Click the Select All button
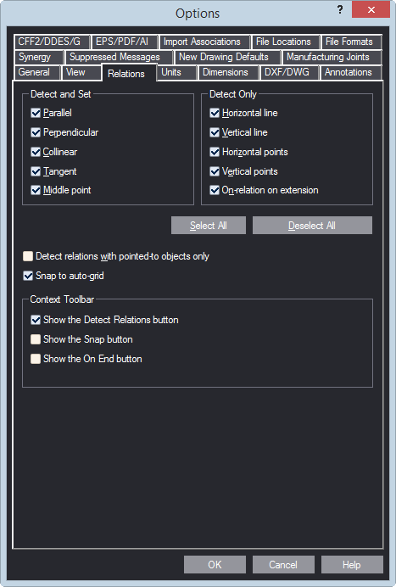The height and width of the screenshot is (587, 396). click(x=209, y=226)
